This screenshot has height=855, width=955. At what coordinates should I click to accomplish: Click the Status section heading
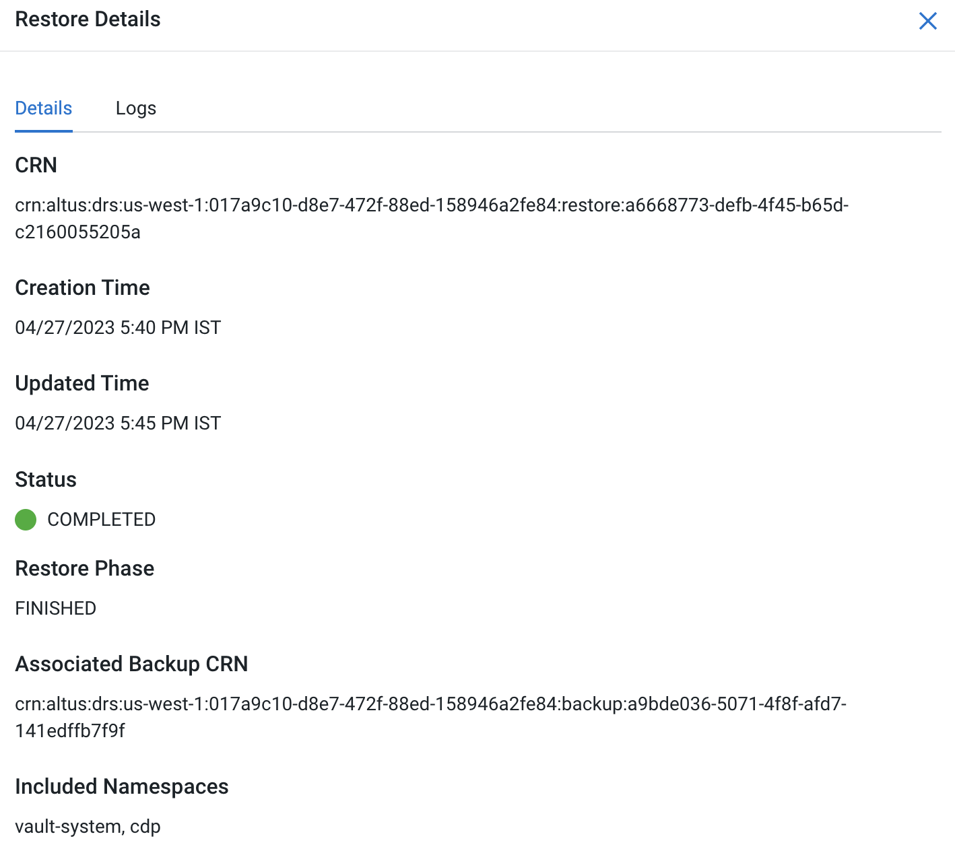click(46, 479)
